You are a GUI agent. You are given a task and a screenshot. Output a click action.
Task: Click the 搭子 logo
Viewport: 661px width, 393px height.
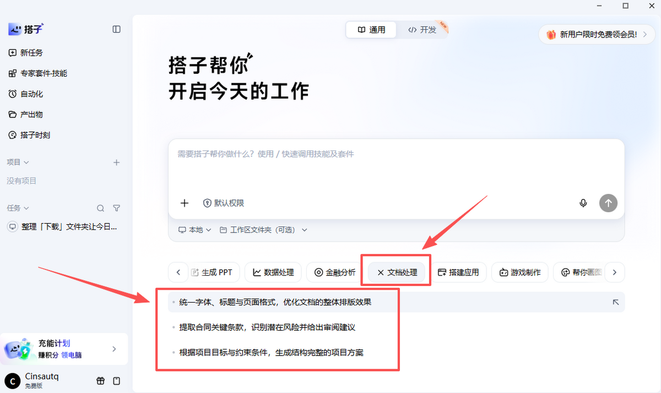pyautogui.click(x=26, y=29)
